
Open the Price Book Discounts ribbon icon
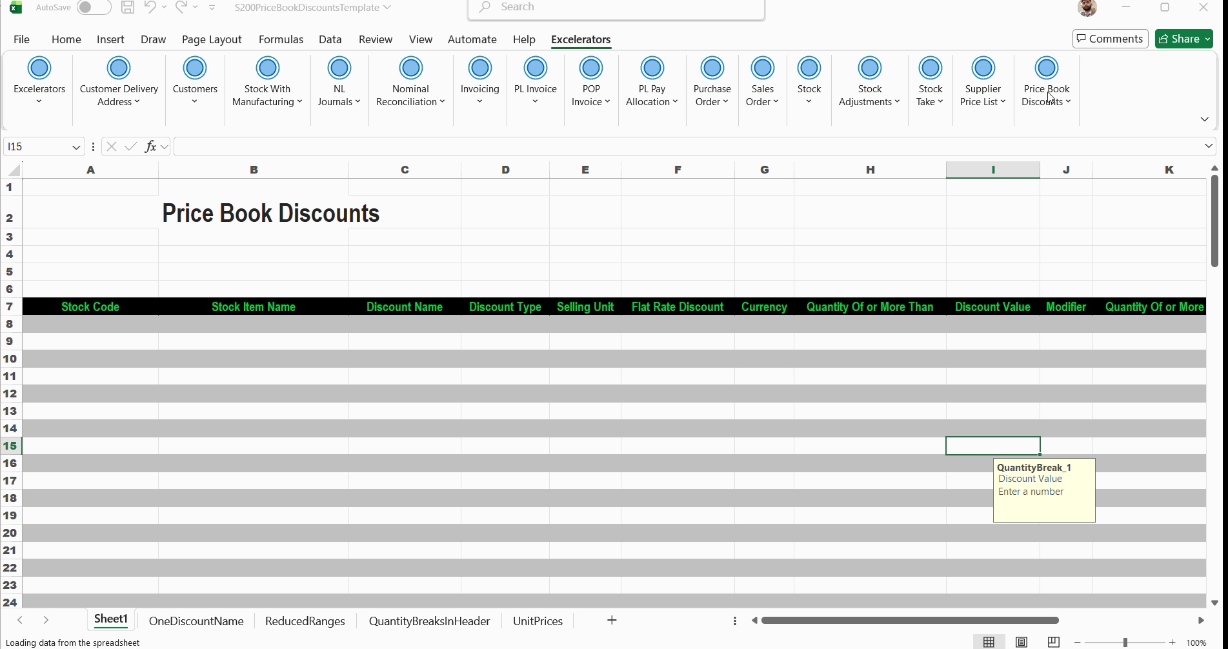[x=1046, y=68]
